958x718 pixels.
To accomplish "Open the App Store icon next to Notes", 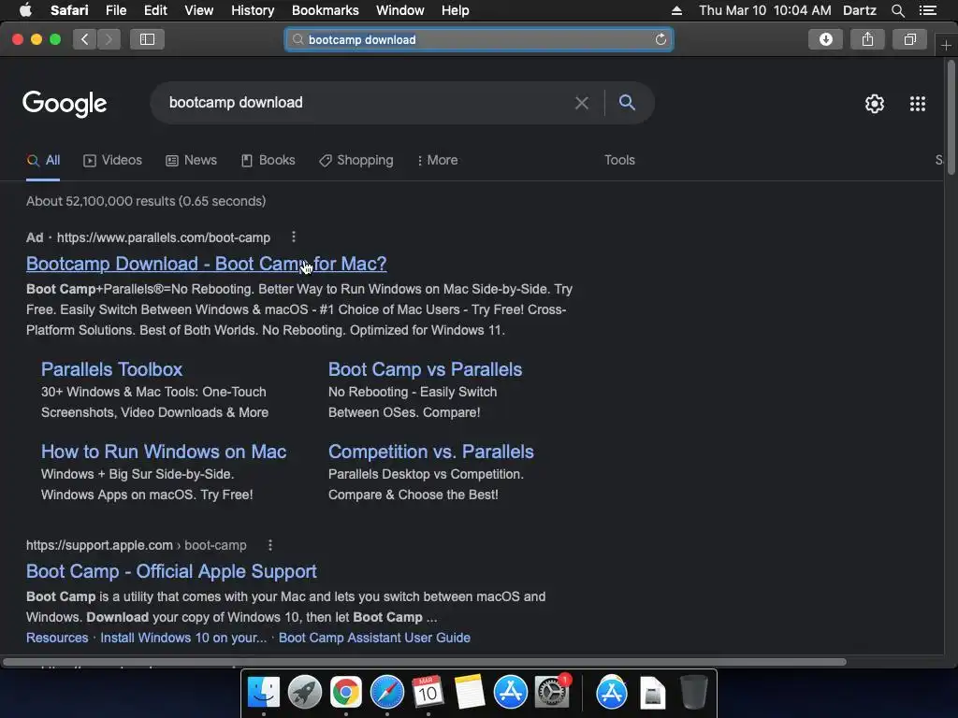I will (510, 693).
